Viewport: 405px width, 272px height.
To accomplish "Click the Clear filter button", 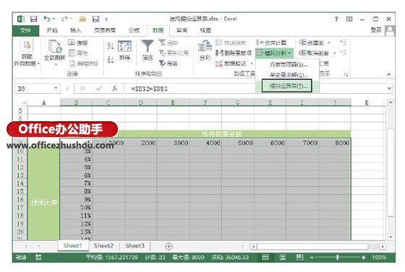I will 169,43.
